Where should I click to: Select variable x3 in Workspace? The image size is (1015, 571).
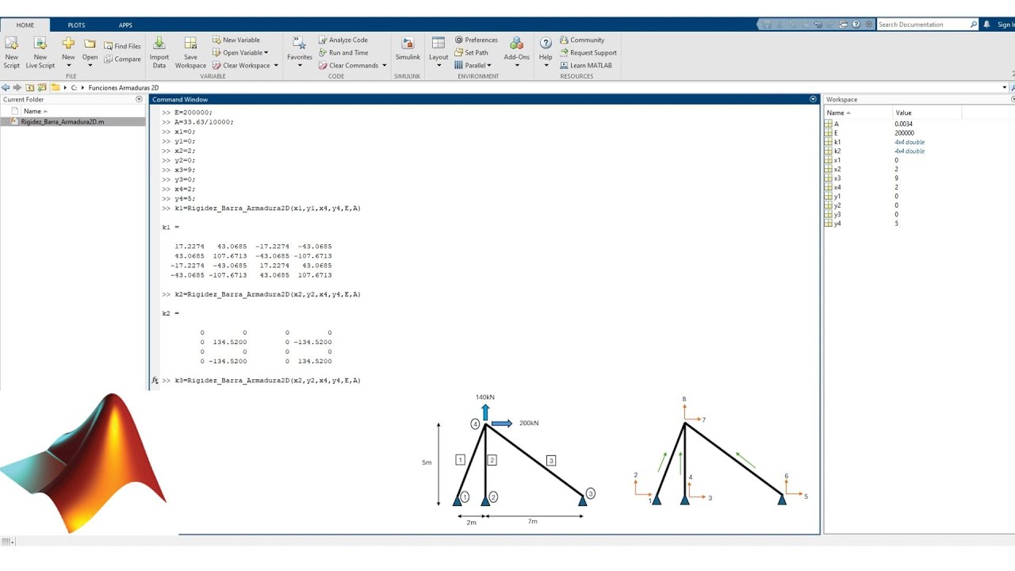(x=837, y=178)
